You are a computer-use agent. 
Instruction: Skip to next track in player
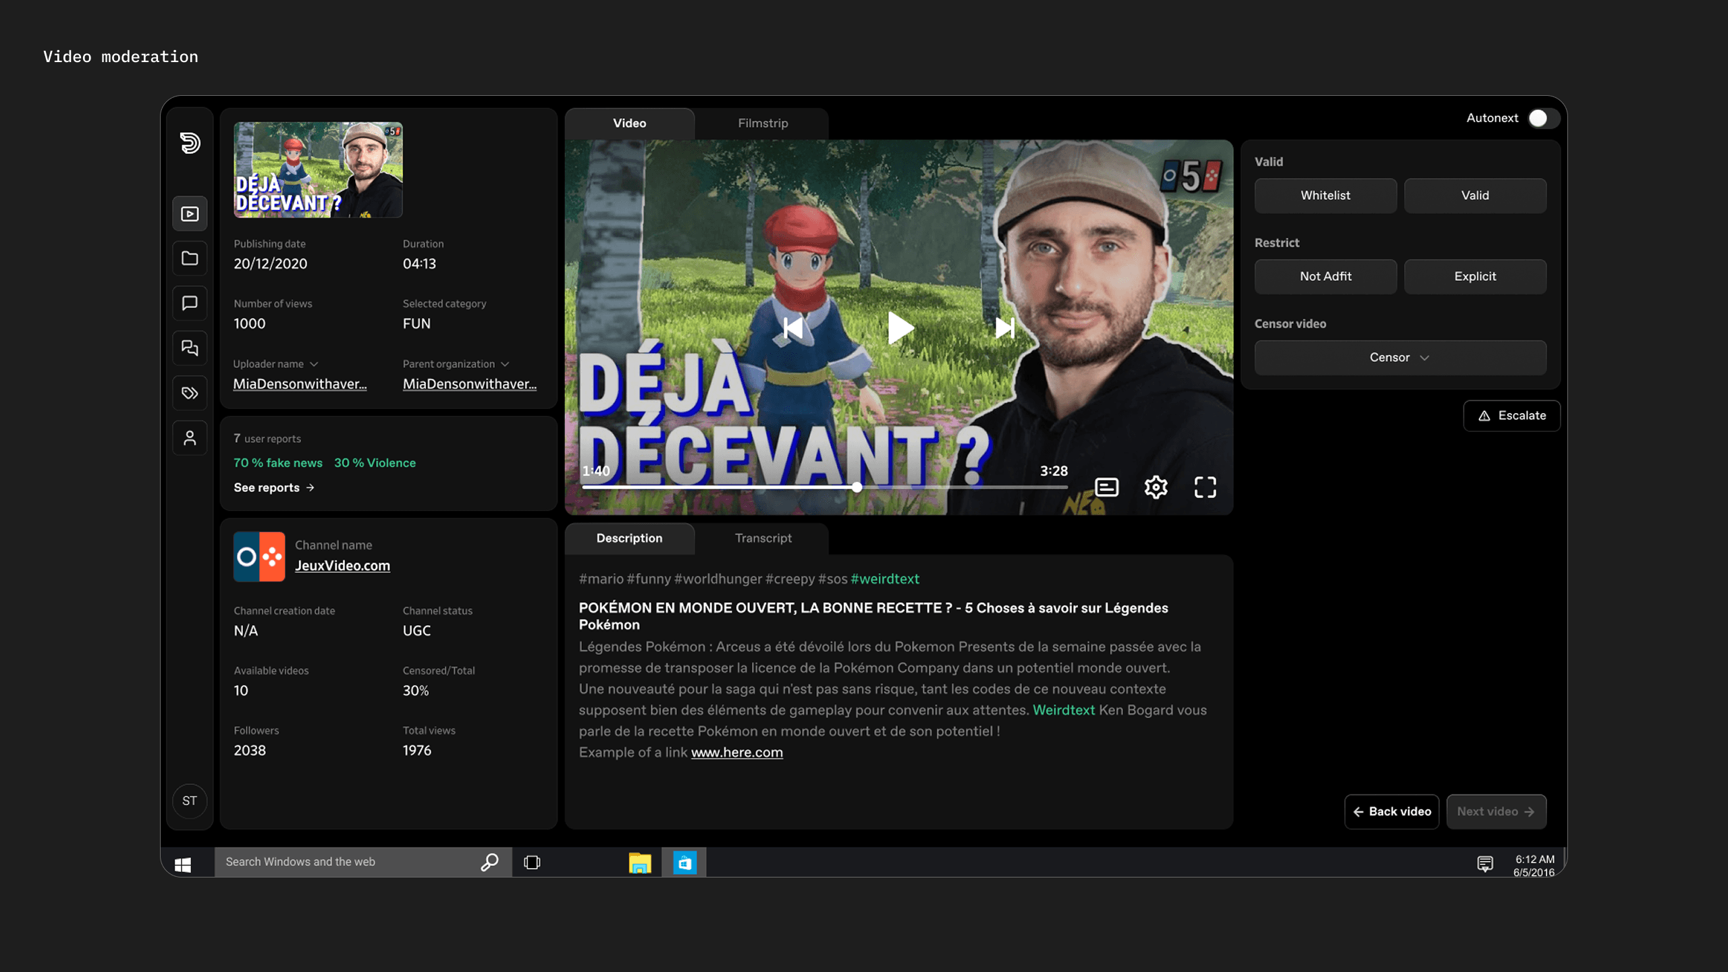1004,328
